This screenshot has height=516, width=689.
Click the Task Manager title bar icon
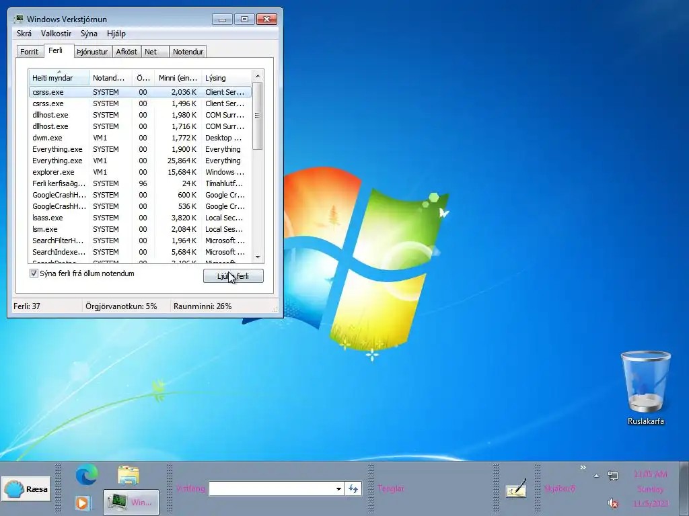pyautogui.click(x=18, y=19)
